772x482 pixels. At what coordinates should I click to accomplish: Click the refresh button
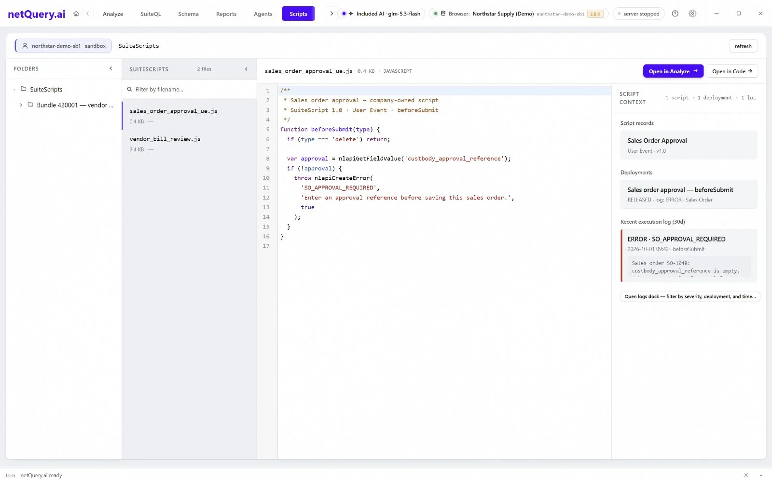pyautogui.click(x=743, y=46)
